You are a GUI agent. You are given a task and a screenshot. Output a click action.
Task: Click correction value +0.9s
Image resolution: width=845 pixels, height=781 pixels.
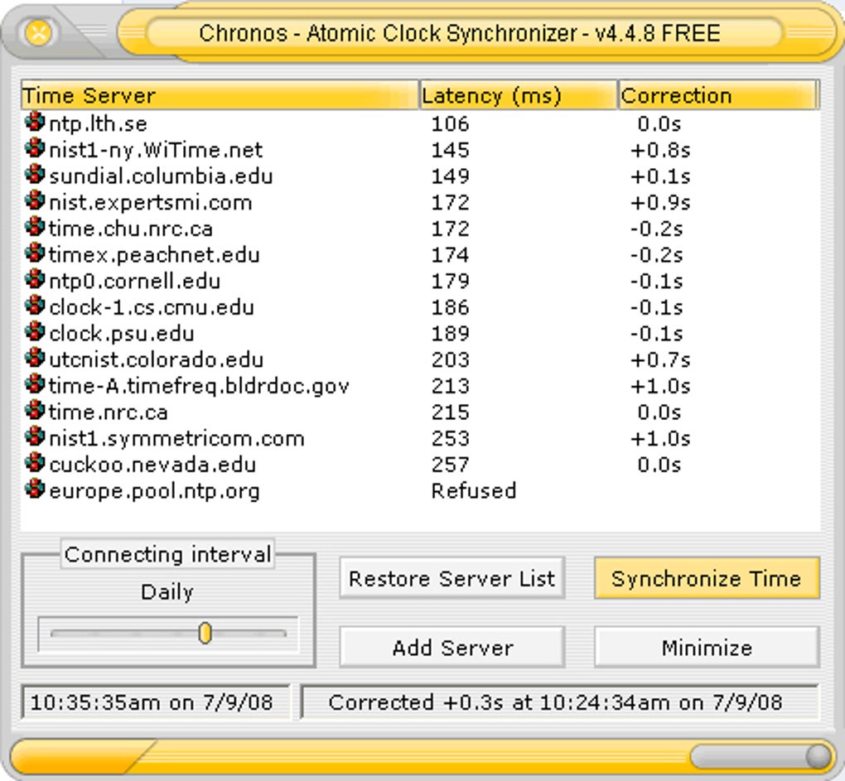coord(660,203)
